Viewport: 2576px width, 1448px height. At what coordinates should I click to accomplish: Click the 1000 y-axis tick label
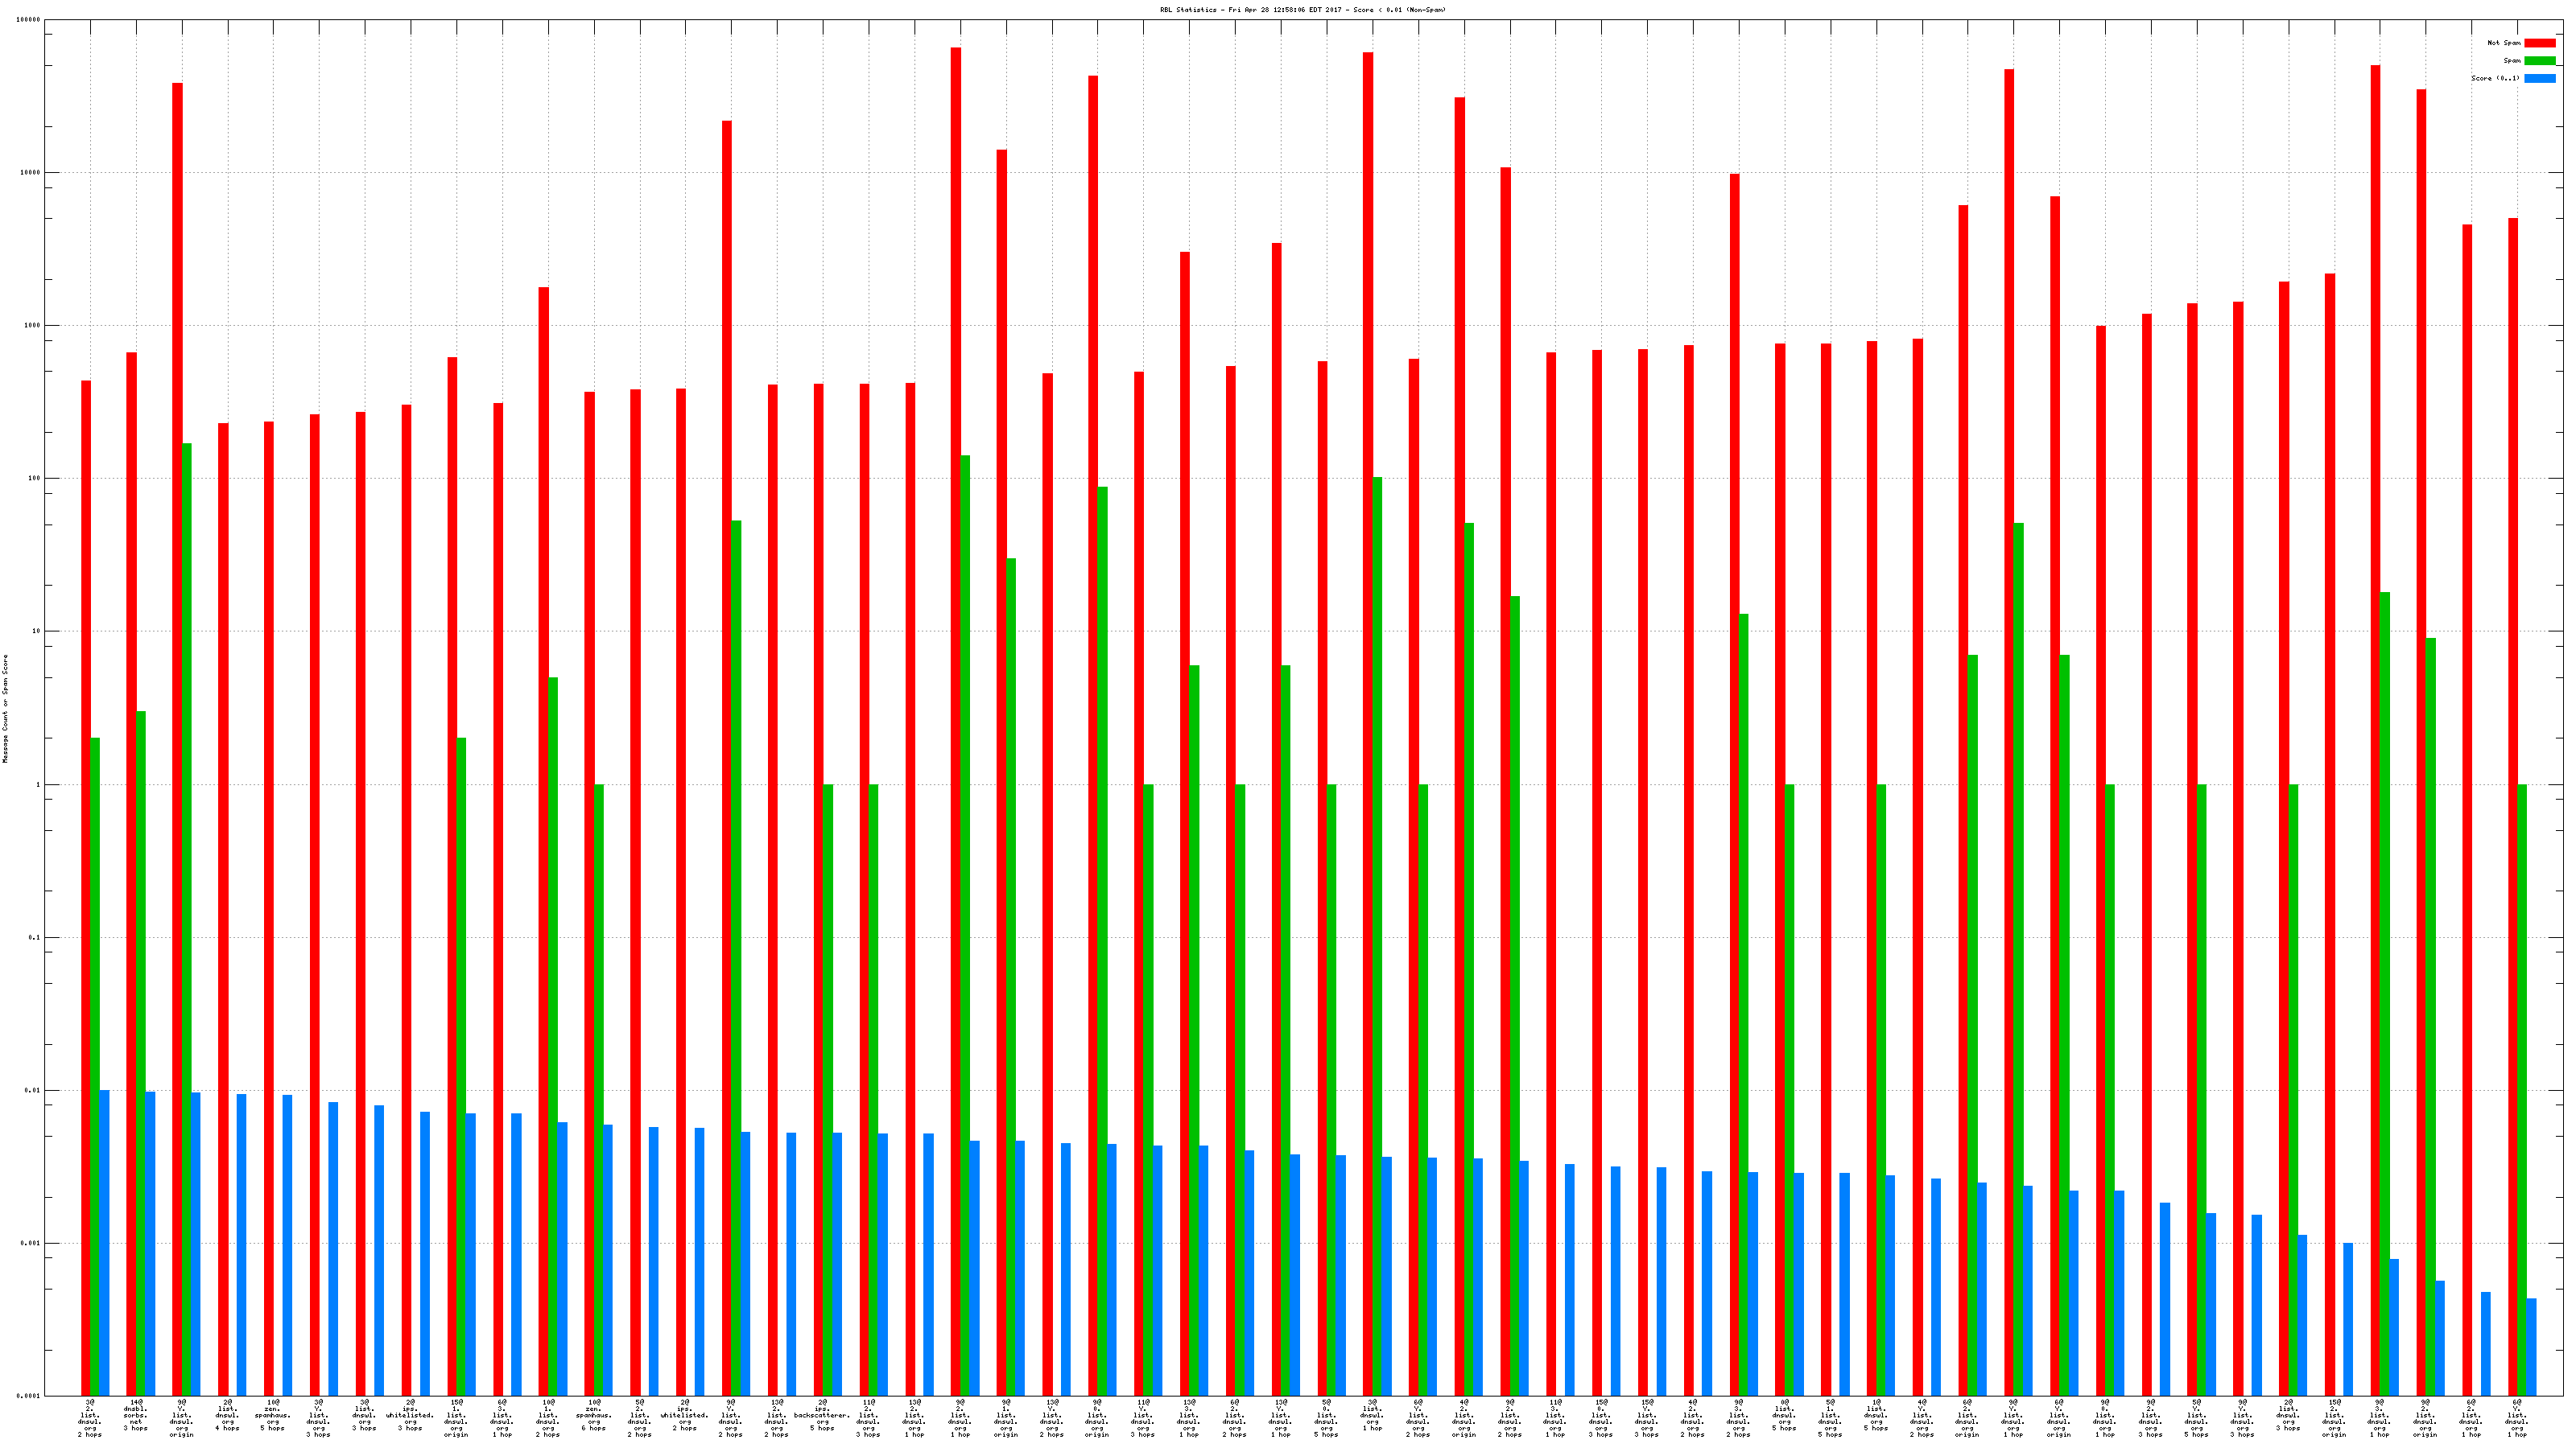33,326
